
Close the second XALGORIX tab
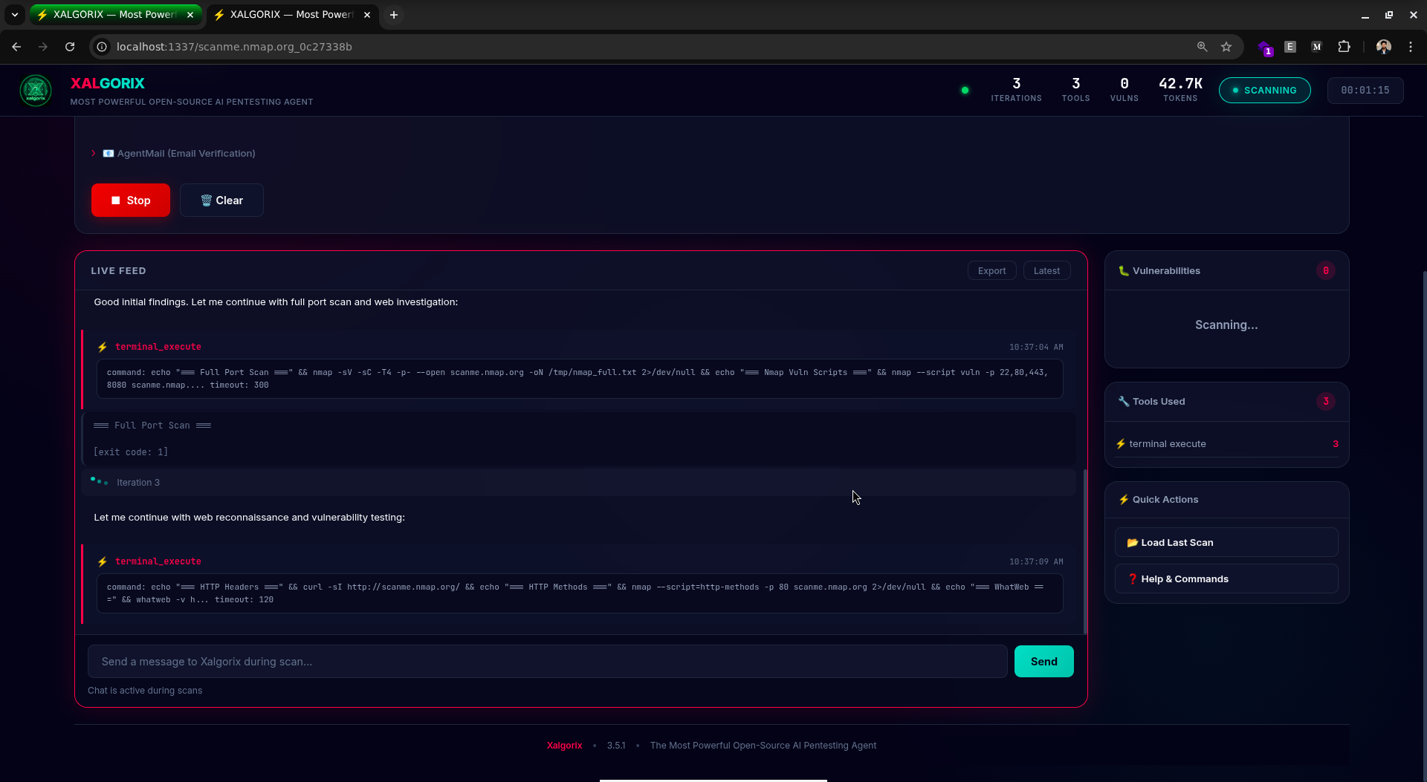pos(367,15)
